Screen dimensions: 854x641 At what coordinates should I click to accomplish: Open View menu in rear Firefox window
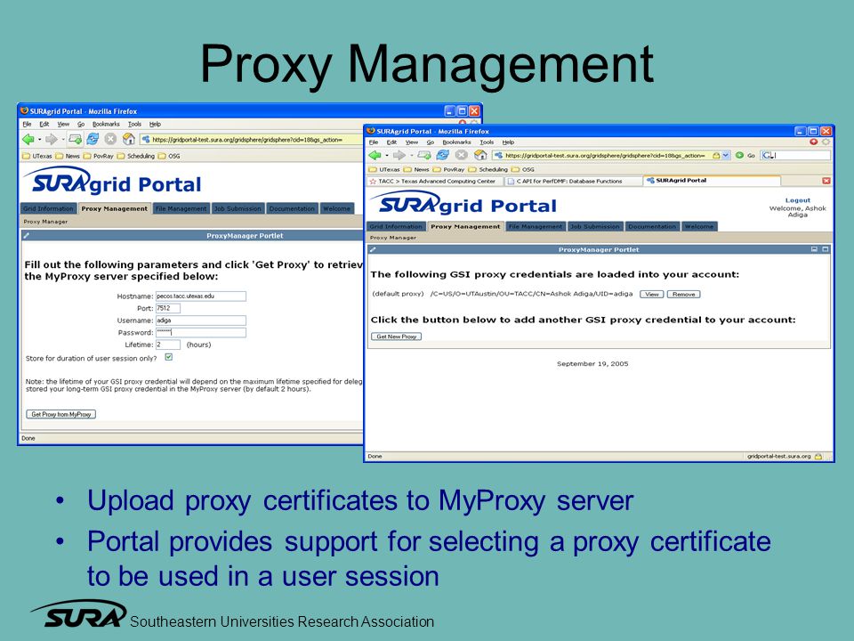click(63, 125)
